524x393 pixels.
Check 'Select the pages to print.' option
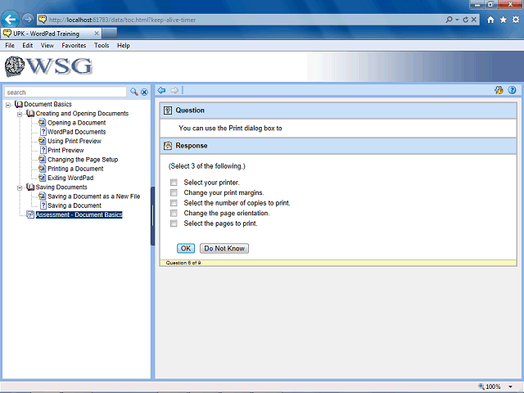174,224
